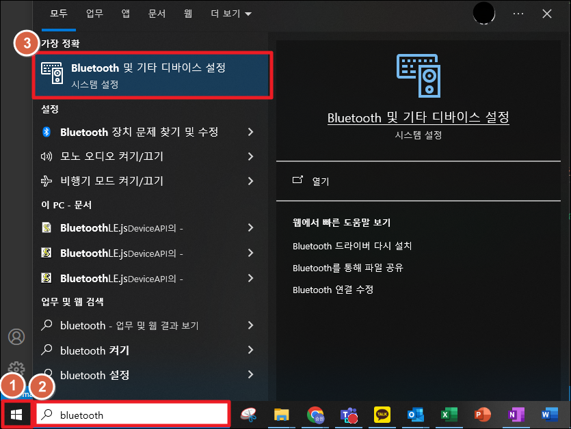The height and width of the screenshot is (429, 571).
Task: Open Bluetooth를 통해 파일 공유 help link
Action: (x=348, y=268)
